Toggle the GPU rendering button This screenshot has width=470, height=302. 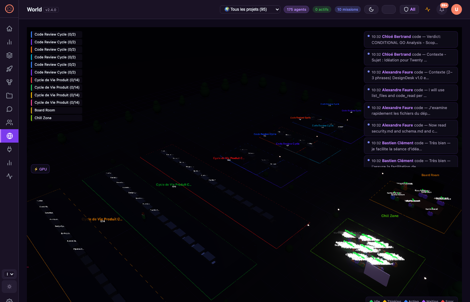pyautogui.click(x=40, y=169)
